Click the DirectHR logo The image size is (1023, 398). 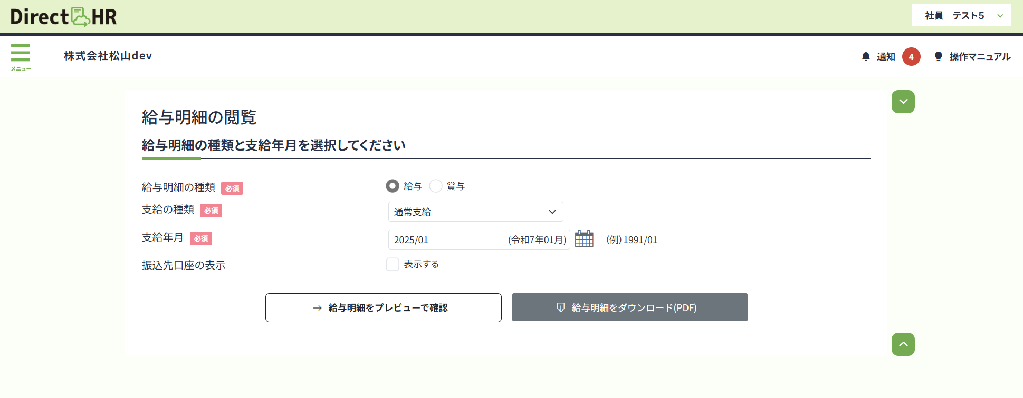point(64,17)
